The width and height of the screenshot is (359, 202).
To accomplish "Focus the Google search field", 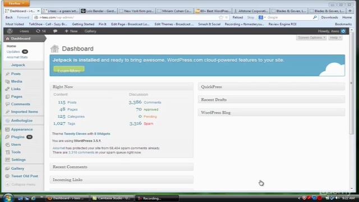I will click(x=289, y=17).
